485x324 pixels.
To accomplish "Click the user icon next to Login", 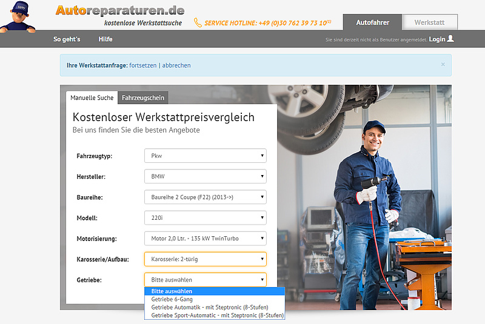I will coord(450,39).
